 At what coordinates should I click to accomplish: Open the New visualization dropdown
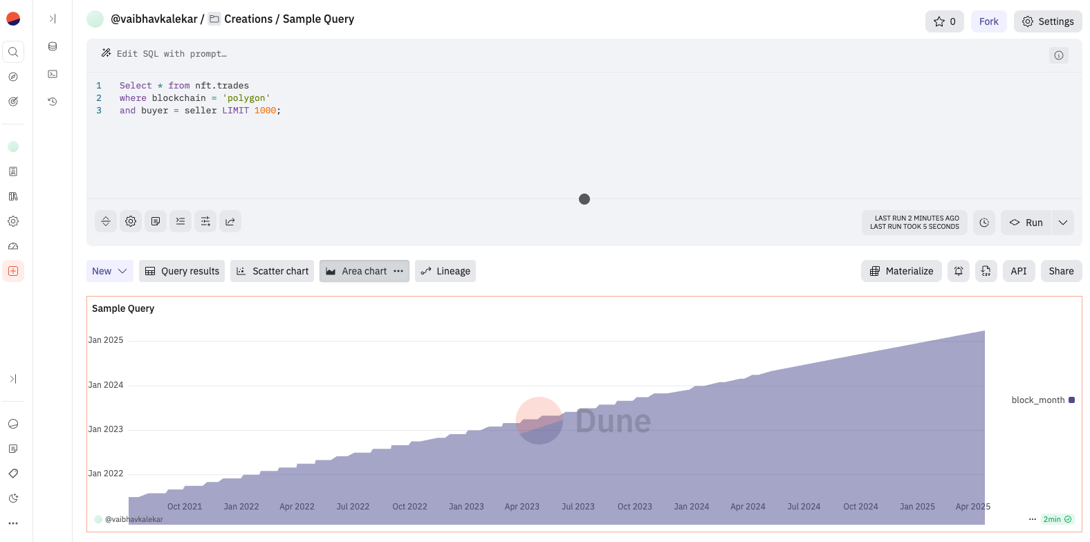pos(109,271)
